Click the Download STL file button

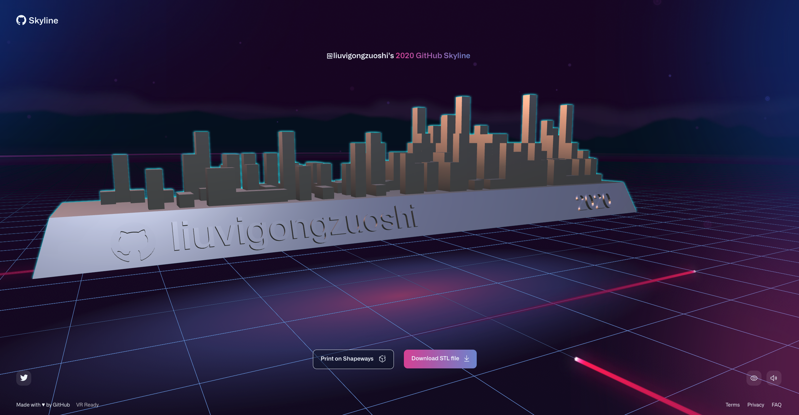coord(435,358)
